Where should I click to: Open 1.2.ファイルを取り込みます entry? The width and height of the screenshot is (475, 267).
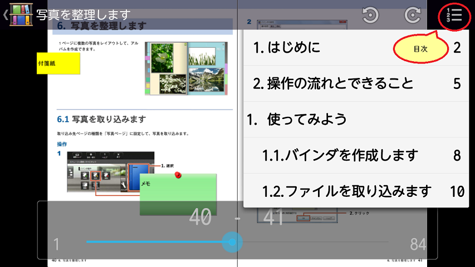click(356, 191)
